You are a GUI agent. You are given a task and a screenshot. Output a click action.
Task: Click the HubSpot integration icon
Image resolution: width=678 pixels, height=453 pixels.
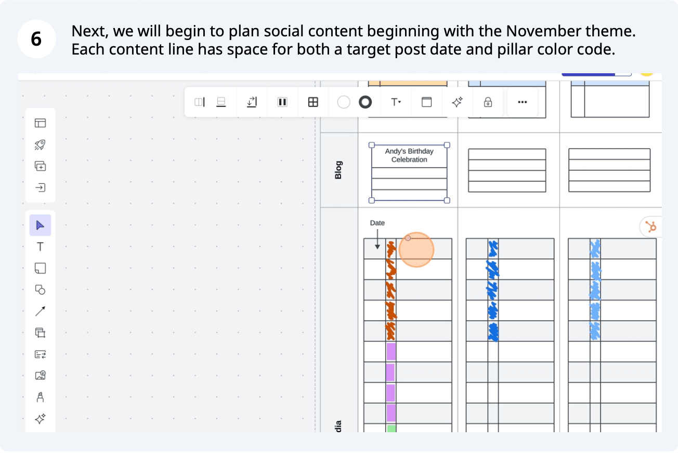pos(650,227)
